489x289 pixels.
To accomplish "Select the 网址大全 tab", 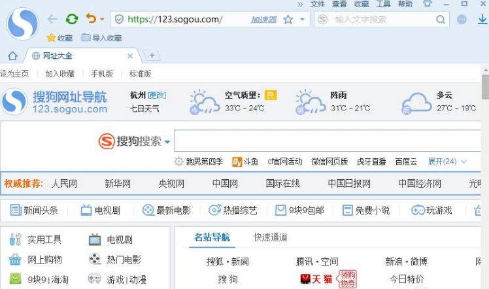I will tap(82, 56).
